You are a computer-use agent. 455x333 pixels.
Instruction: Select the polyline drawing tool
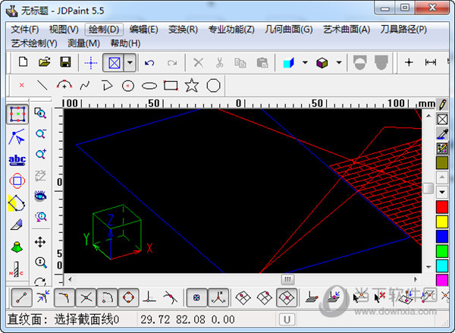click(x=107, y=86)
